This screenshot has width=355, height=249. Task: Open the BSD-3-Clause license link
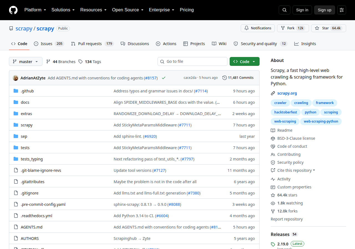point(293,138)
